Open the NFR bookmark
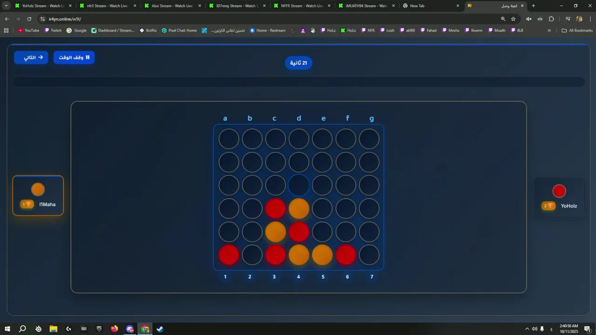The height and width of the screenshot is (335, 596). 367,30
